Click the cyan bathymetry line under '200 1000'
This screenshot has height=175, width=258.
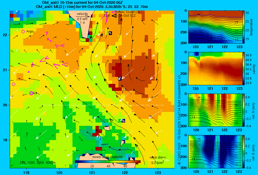point(25,165)
